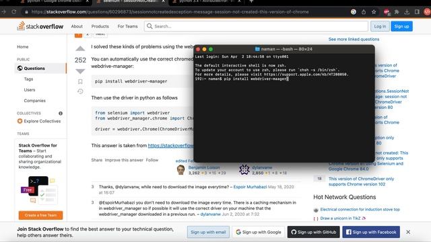The image size is (431, 242).
Task: Open Benjamin Loison's profile link
Action: pyautogui.click(x=204, y=167)
